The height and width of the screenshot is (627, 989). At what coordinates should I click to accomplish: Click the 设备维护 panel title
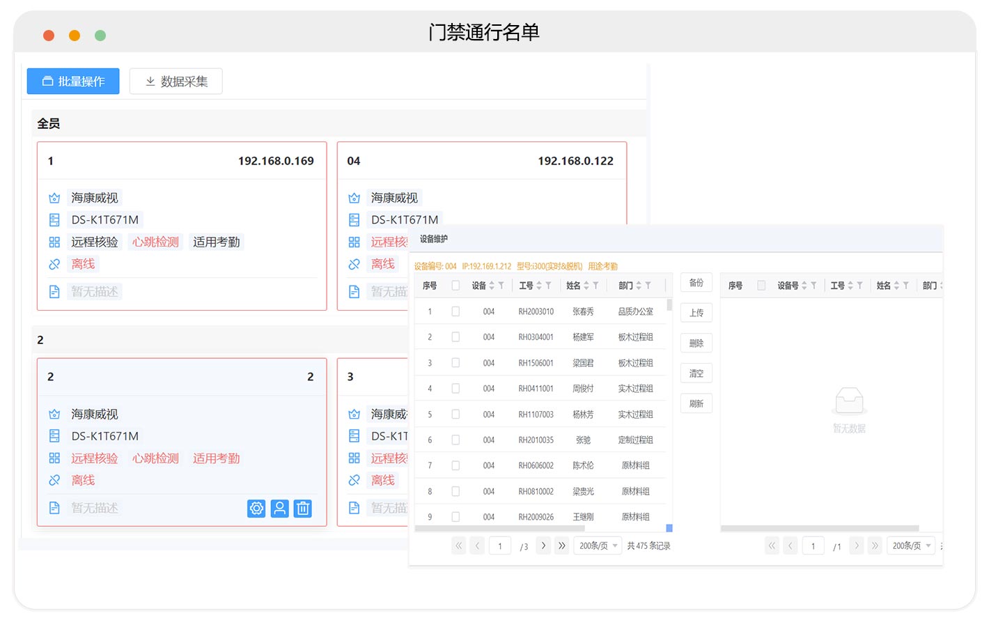pos(434,239)
